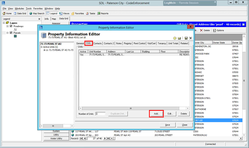249x148 pixels.
Task: Click the Close button in editor
Action: [x=184, y=125]
